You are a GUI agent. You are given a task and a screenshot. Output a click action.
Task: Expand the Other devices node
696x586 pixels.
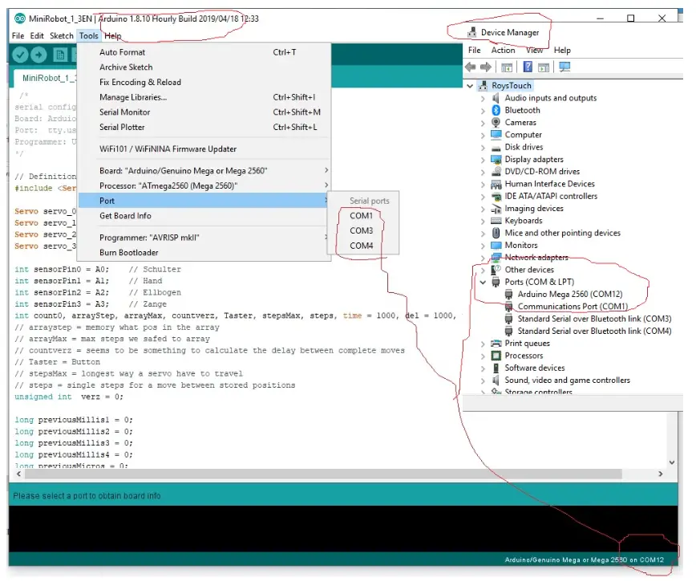click(x=483, y=270)
